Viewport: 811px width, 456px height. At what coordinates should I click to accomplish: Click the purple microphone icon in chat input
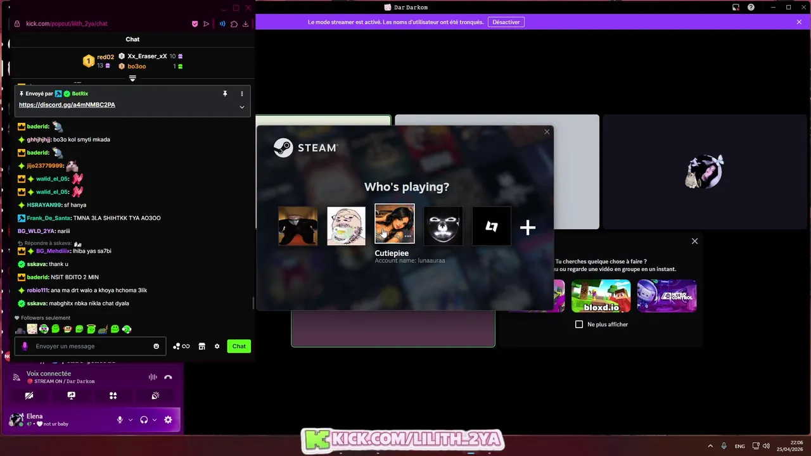25,346
